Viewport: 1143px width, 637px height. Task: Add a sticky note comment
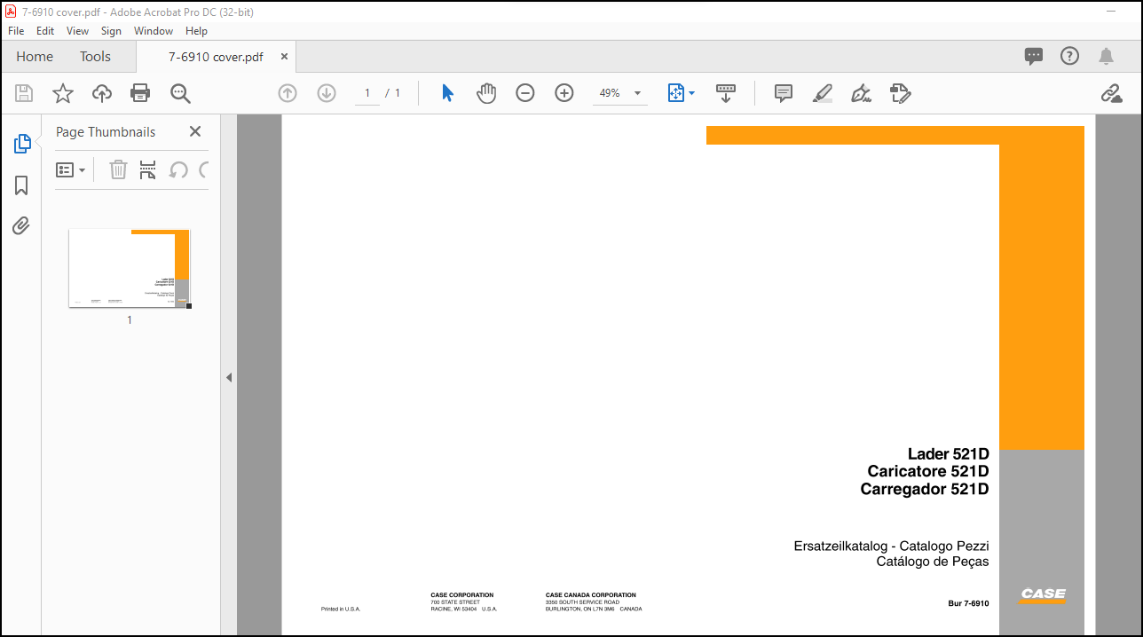tap(783, 93)
